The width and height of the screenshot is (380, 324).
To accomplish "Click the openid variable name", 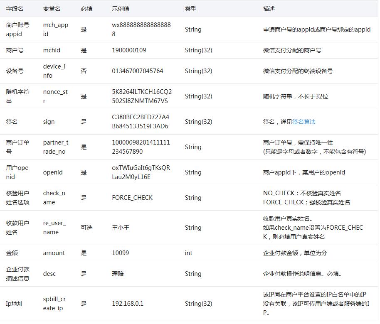I will pyautogui.click(x=53, y=172).
